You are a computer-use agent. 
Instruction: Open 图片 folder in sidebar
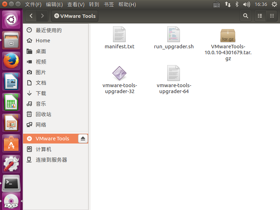56,72
